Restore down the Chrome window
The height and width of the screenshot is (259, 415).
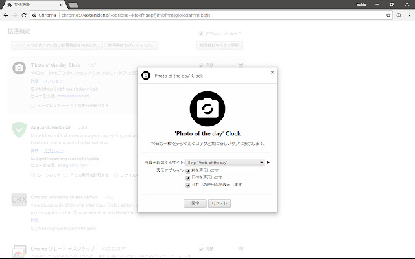pyautogui.click(x=392, y=5)
